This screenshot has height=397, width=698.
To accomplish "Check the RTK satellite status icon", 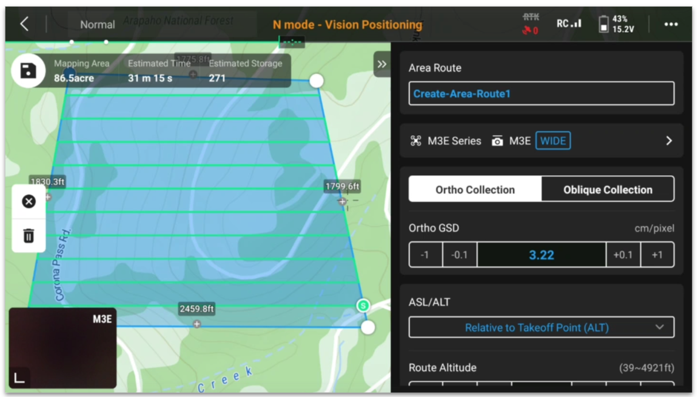I will click(530, 24).
